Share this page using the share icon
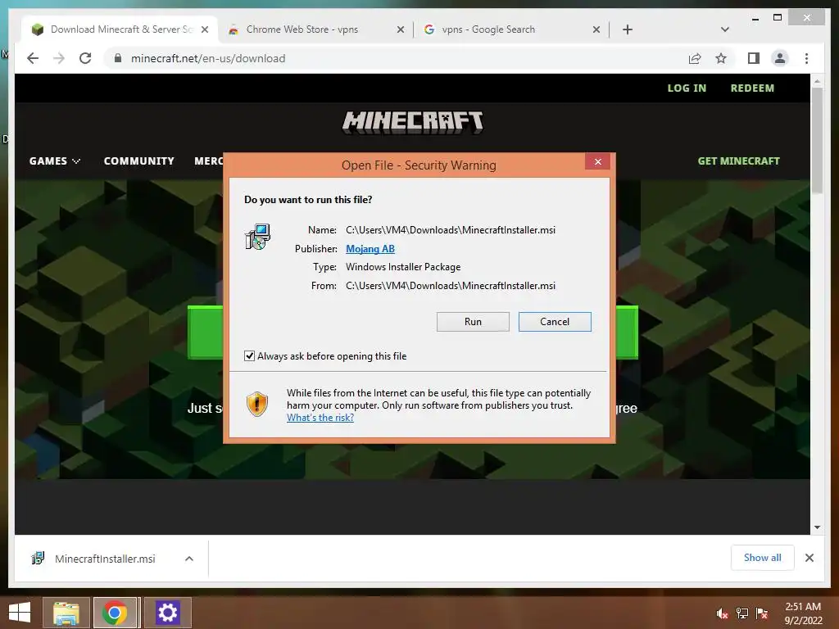This screenshot has height=629, width=839. (695, 58)
